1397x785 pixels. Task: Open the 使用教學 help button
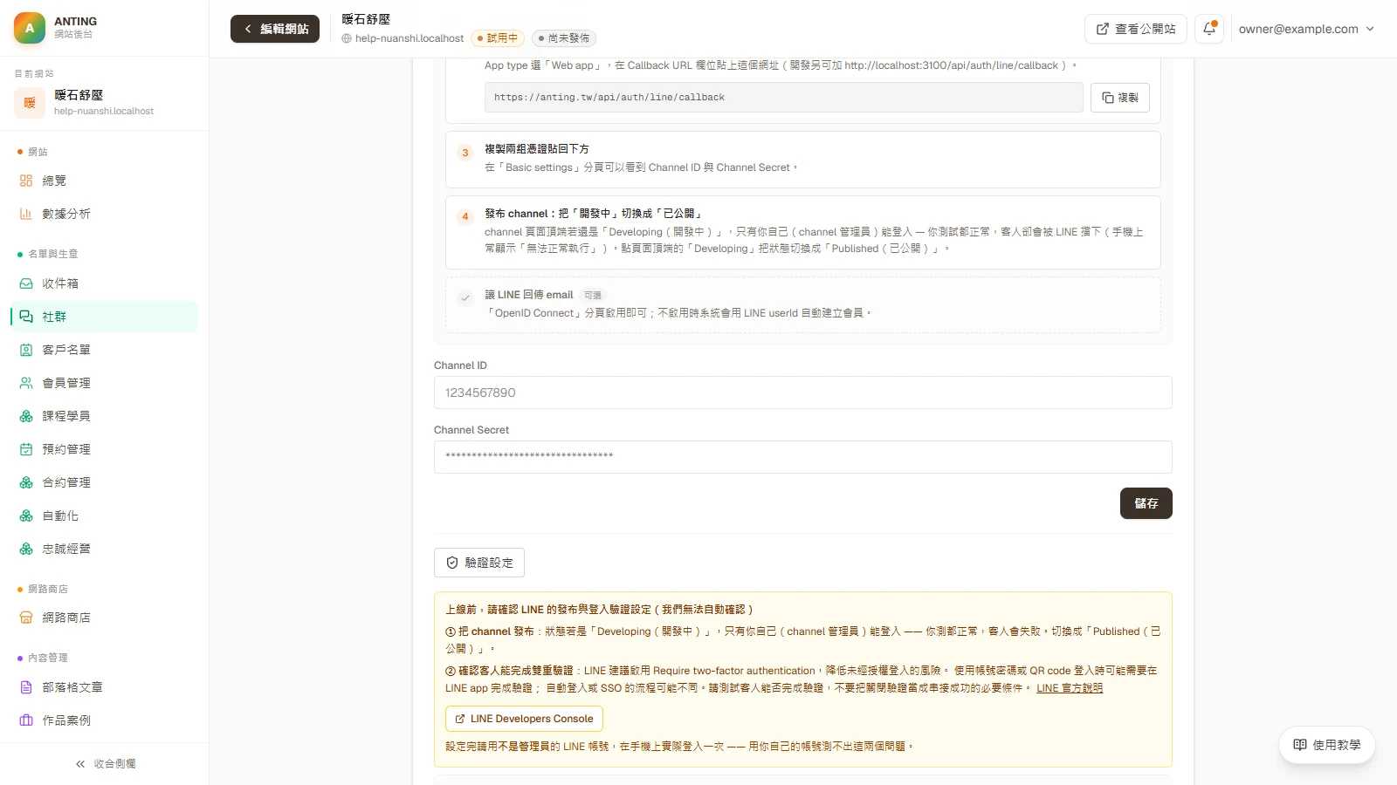pos(1327,745)
